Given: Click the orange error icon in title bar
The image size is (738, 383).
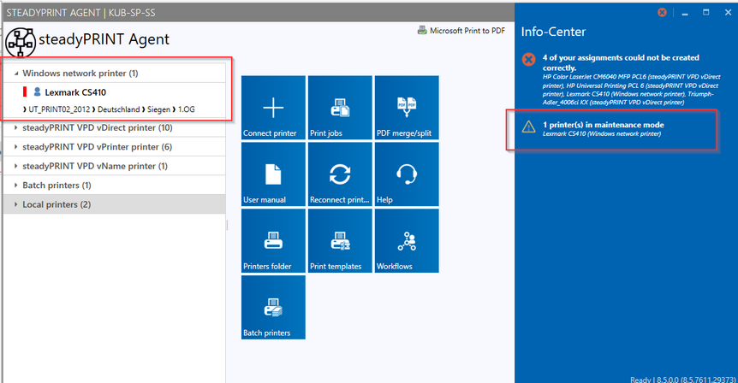Looking at the screenshot, I should (662, 12).
